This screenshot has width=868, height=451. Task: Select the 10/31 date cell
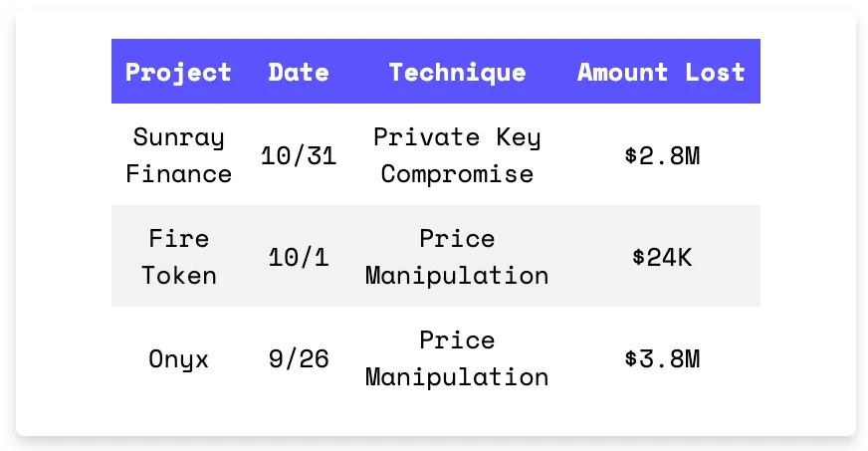point(299,155)
